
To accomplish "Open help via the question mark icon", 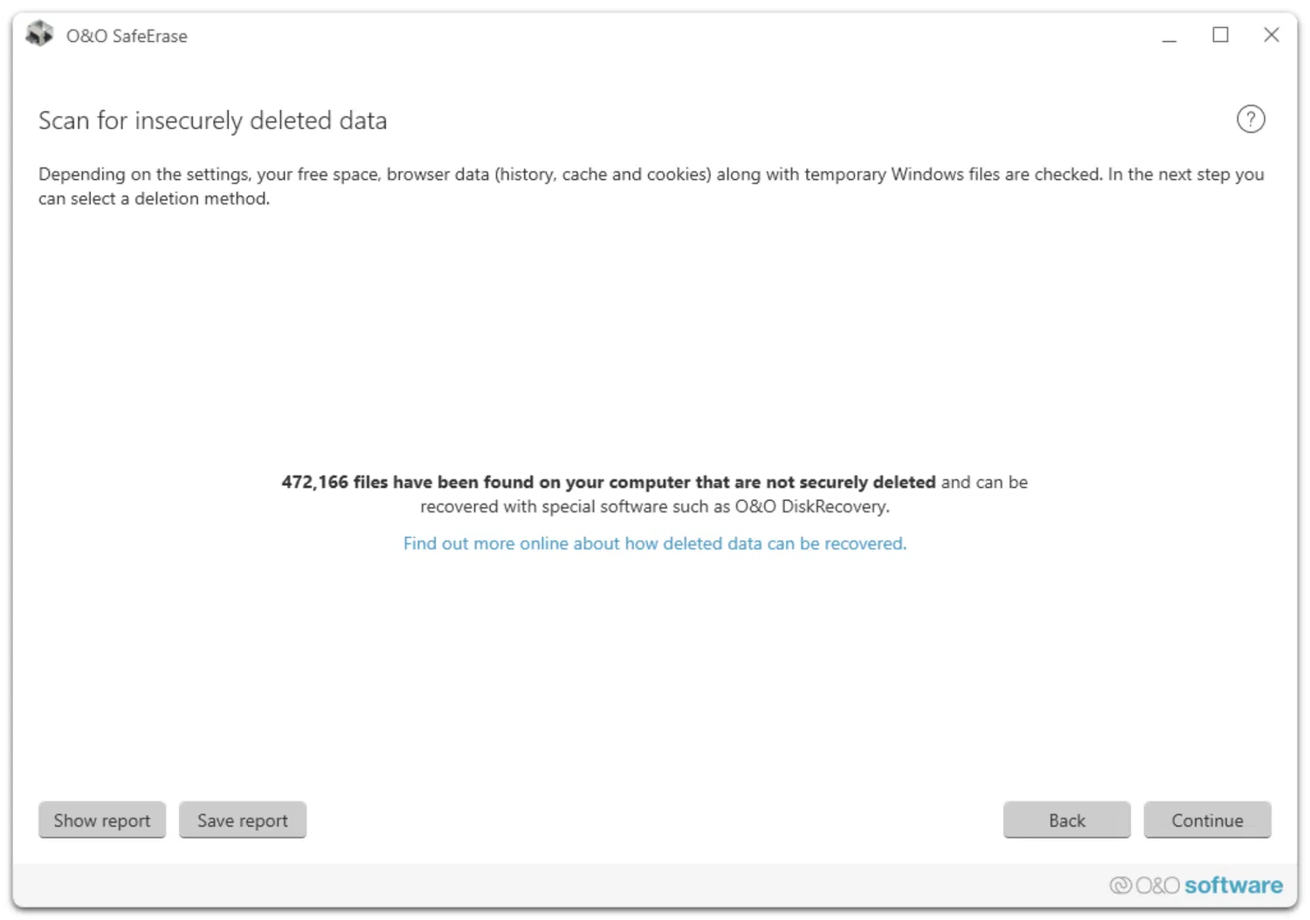I will [x=1250, y=119].
